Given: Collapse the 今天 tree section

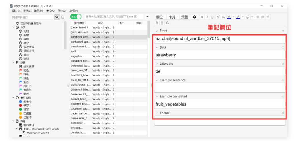Looking at the screenshot, I should coord(13,27).
